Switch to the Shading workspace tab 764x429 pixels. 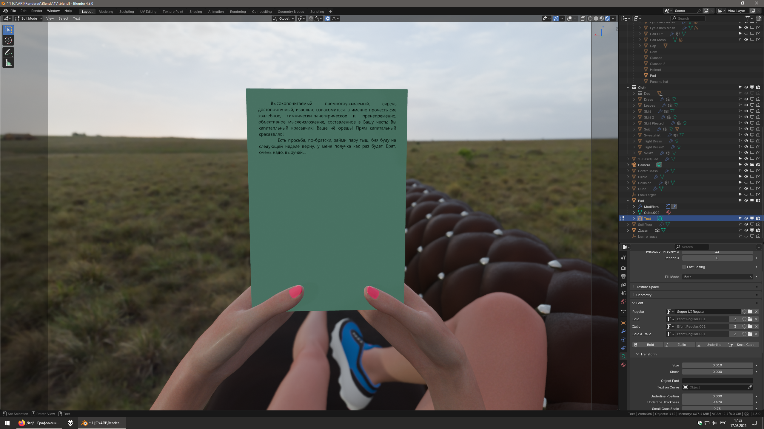(x=195, y=12)
